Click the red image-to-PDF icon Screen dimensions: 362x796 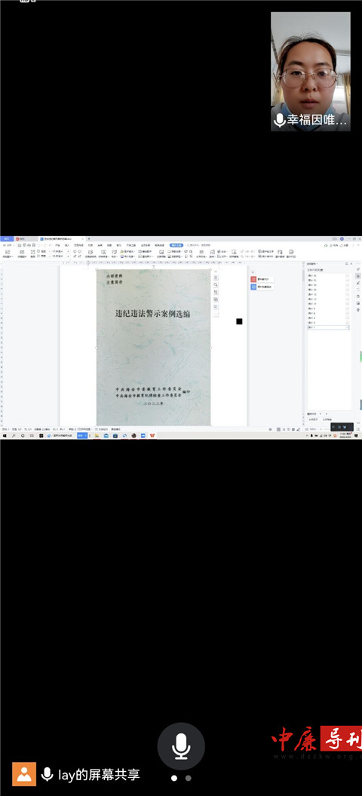tap(253, 279)
